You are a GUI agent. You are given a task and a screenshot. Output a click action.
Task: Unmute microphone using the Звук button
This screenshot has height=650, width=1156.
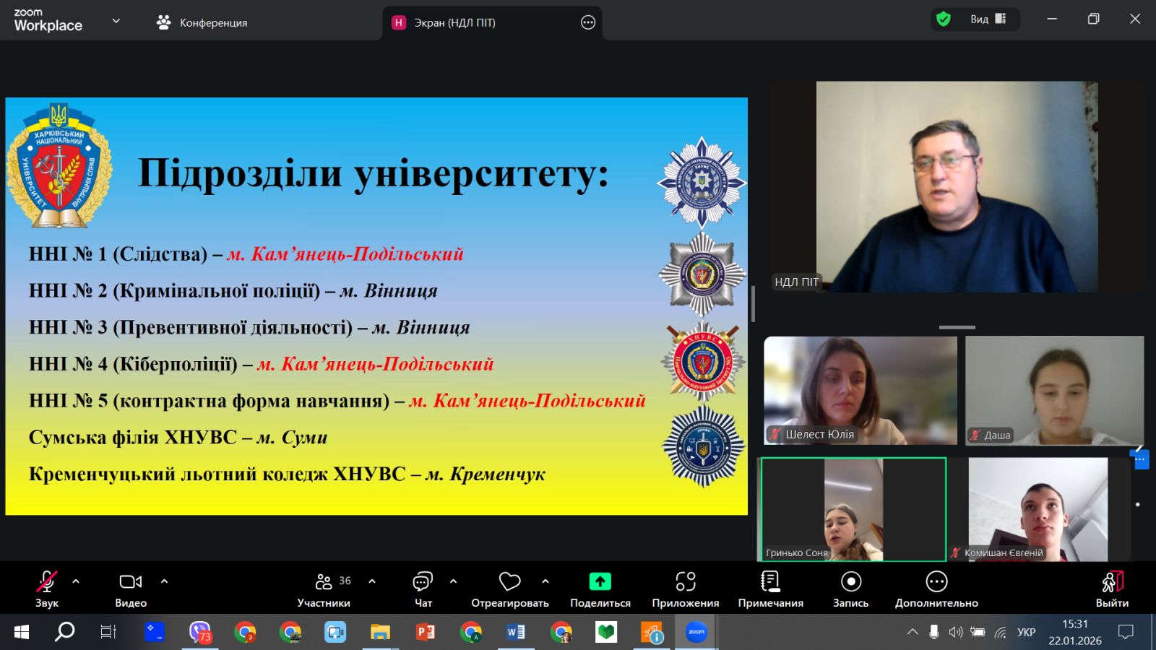coord(47,581)
